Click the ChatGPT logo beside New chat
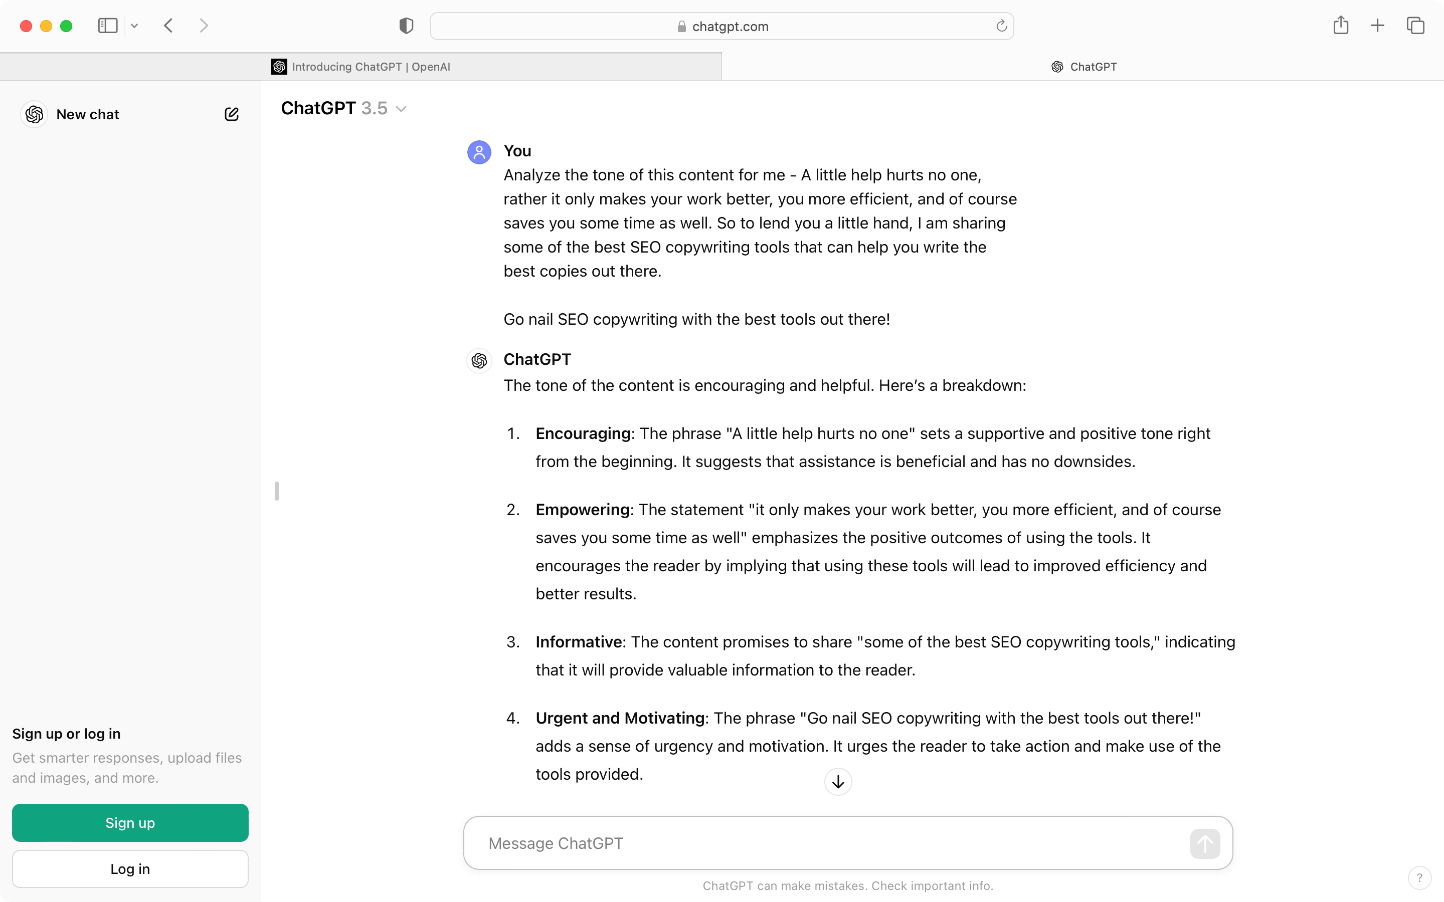The height and width of the screenshot is (902, 1444). tap(35, 114)
